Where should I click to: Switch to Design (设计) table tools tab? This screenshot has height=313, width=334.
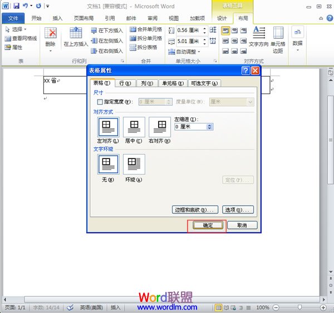(222, 18)
